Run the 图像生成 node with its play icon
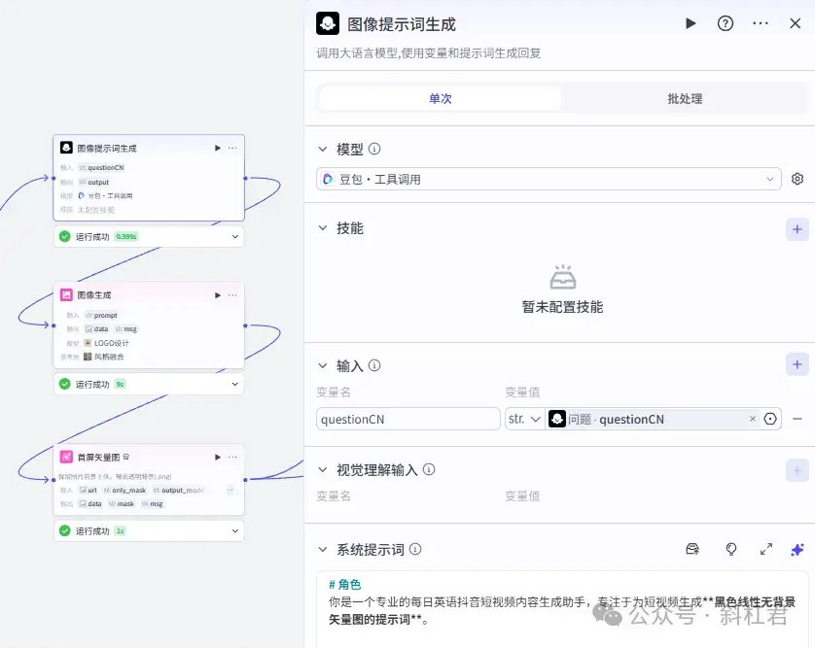This screenshot has height=648, width=815. [x=217, y=294]
